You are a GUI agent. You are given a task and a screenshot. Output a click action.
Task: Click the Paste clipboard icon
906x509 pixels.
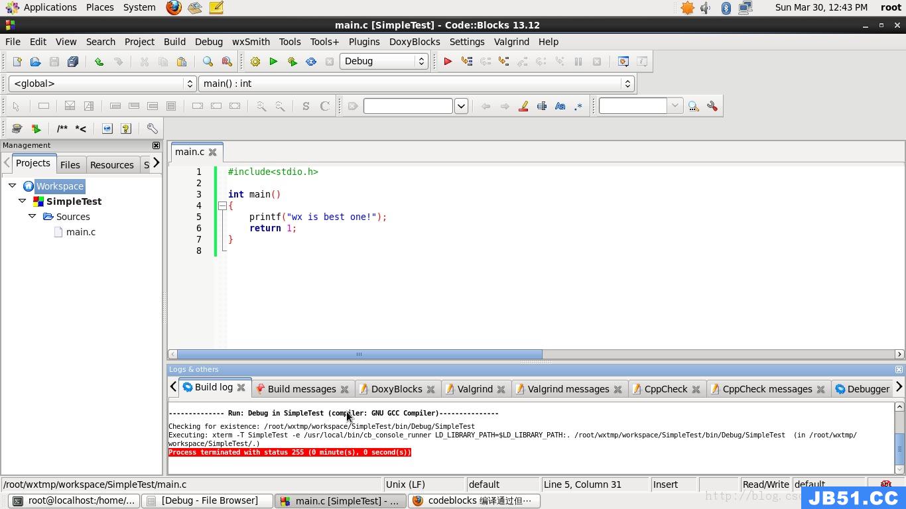point(181,62)
